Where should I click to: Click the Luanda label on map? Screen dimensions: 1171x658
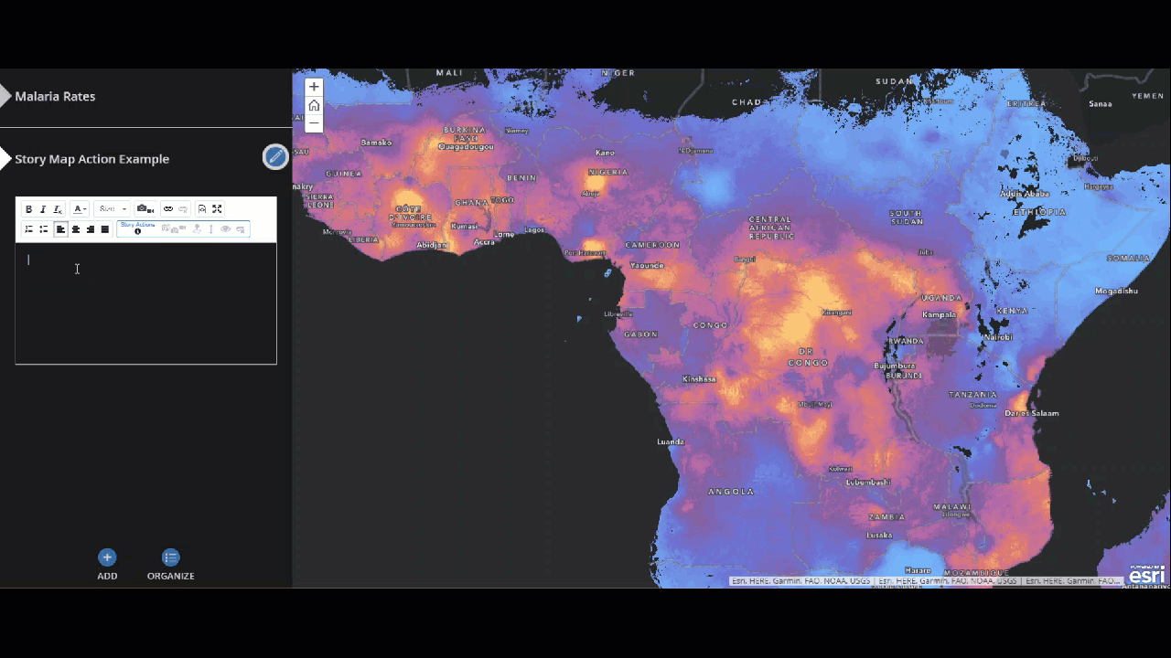tap(671, 442)
